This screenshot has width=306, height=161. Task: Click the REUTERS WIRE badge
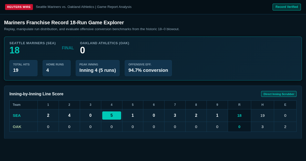tap(19, 7)
